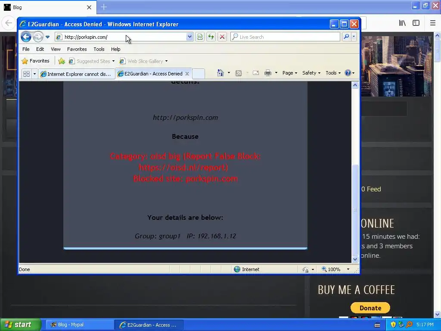Close the Blog tab in Mypal
Image resolution: width=441 pixels, height=331 pixels.
tap(89, 7)
